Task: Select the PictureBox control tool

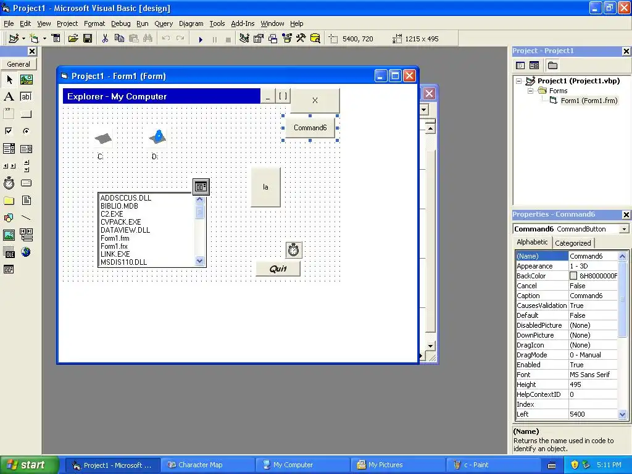Action: pos(26,80)
